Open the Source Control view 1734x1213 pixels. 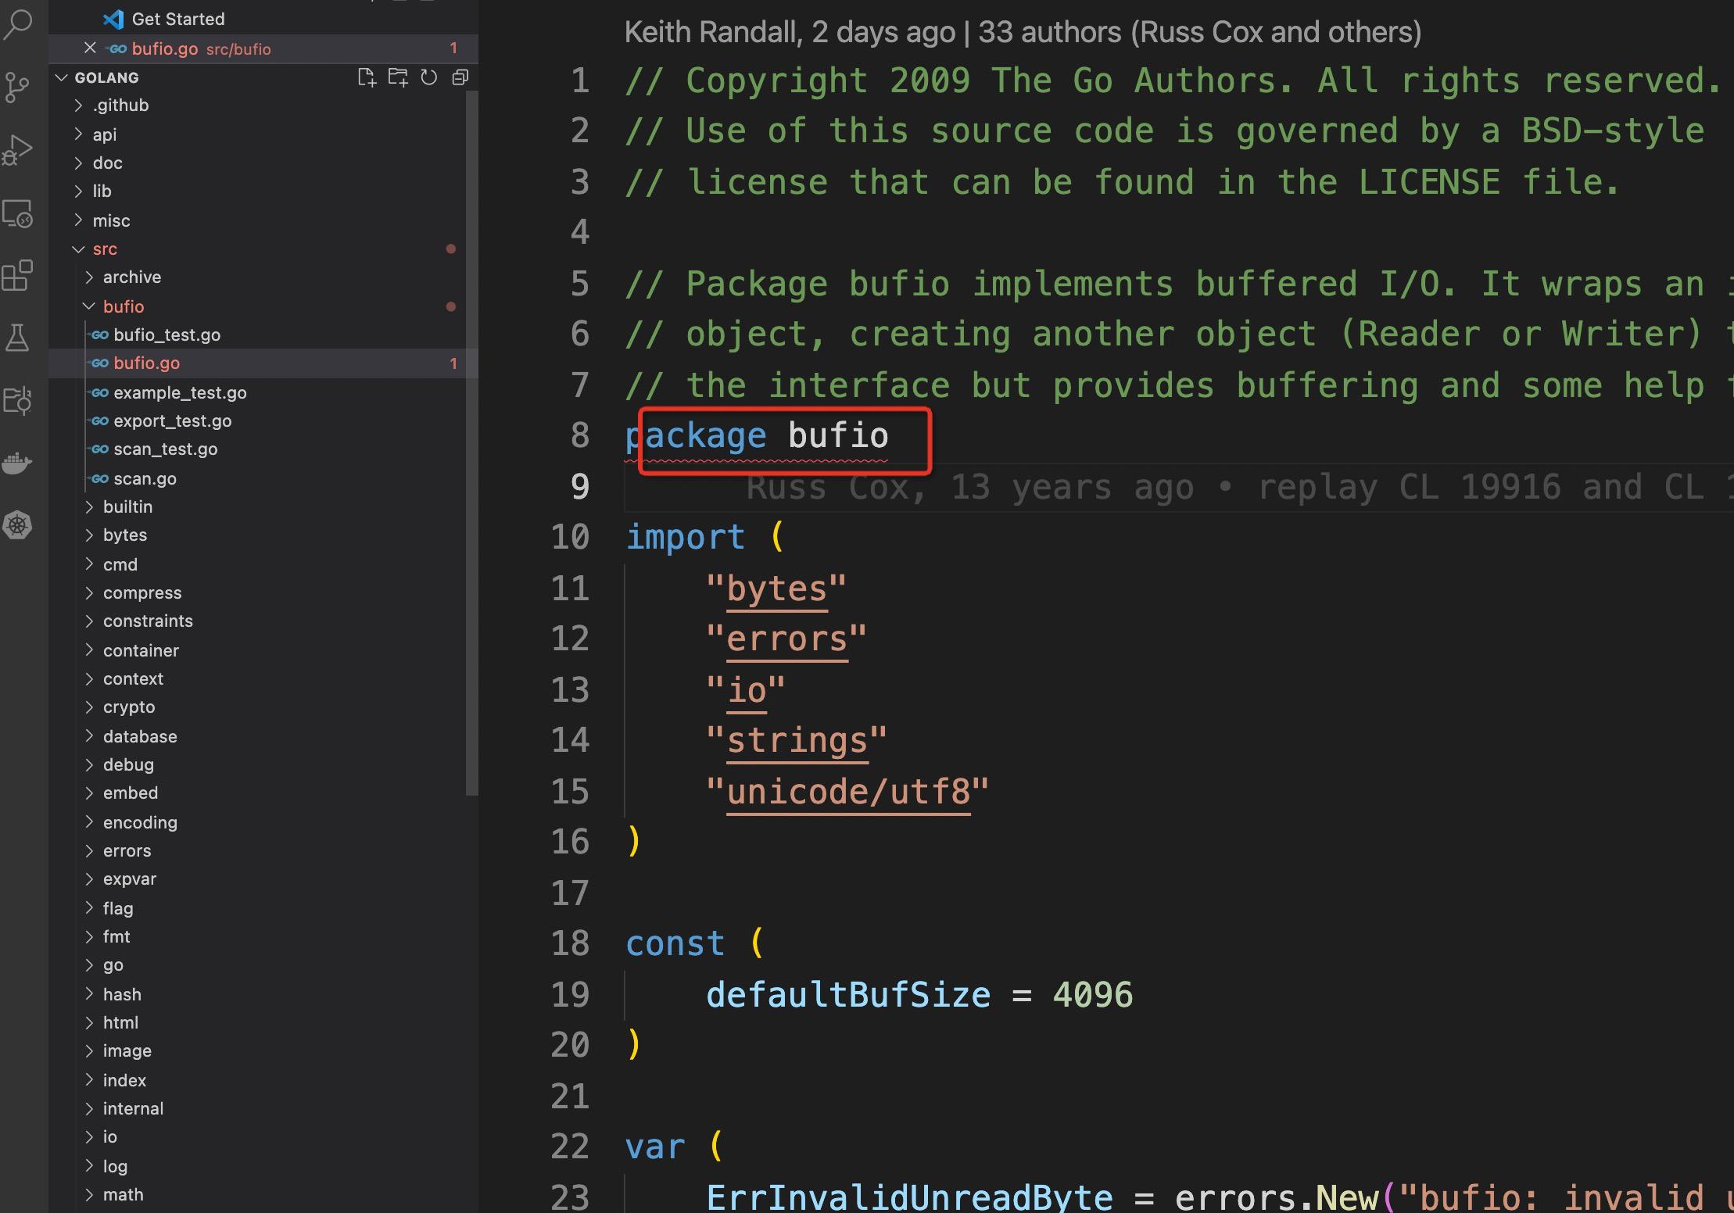(17, 87)
